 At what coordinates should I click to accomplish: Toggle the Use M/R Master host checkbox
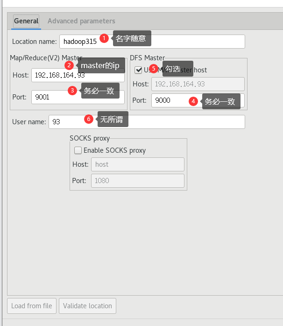coord(138,70)
